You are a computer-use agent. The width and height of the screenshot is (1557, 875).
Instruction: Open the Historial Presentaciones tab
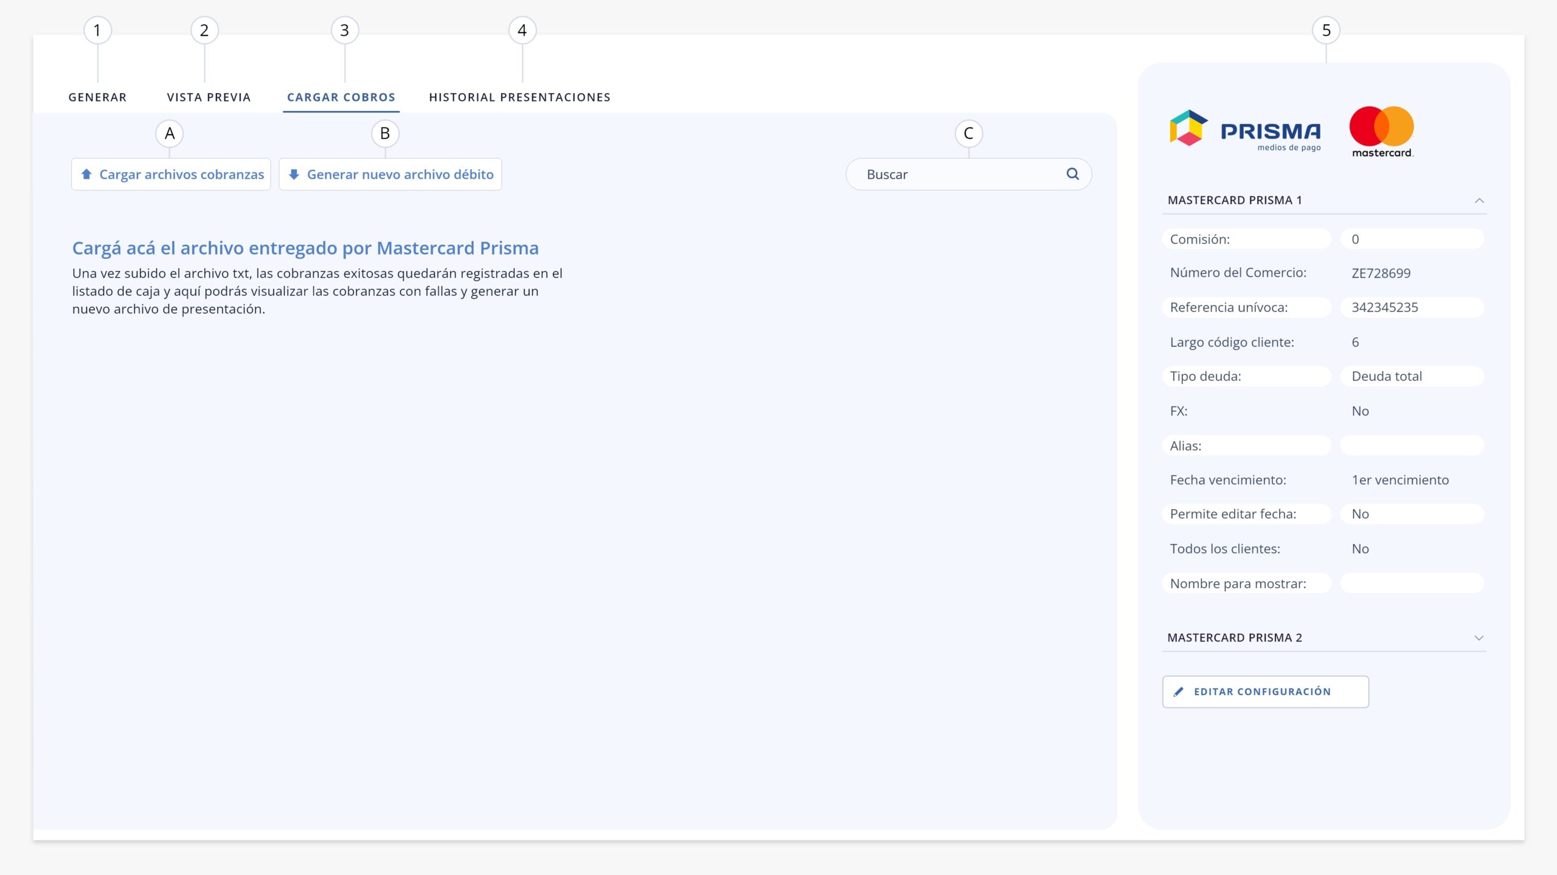coord(519,97)
